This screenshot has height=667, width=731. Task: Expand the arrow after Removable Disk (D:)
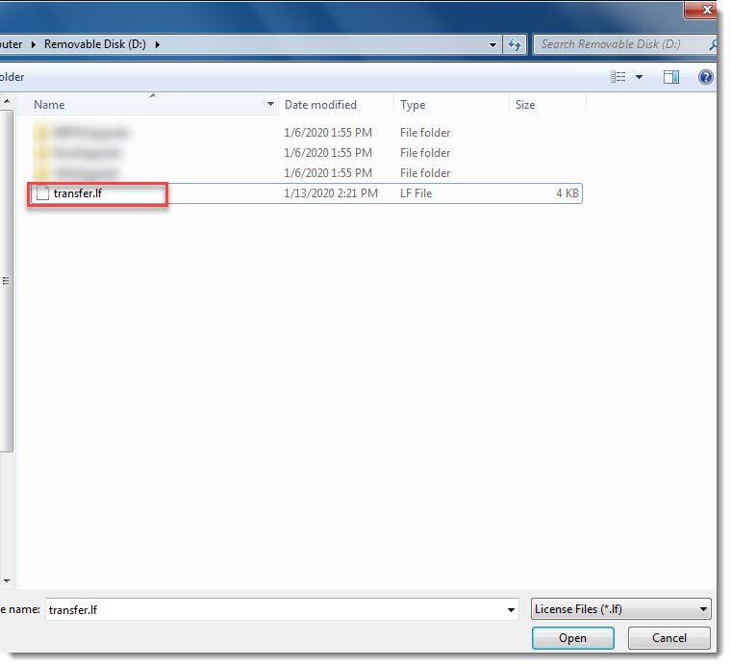158,44
